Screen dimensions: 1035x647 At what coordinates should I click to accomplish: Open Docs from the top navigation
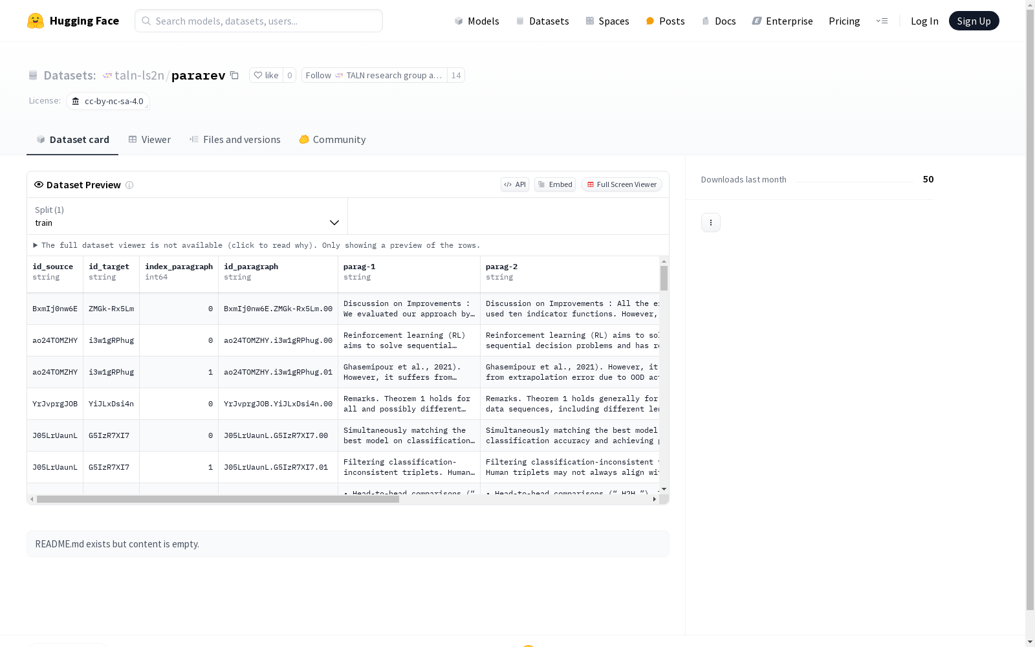pos(719,21)
